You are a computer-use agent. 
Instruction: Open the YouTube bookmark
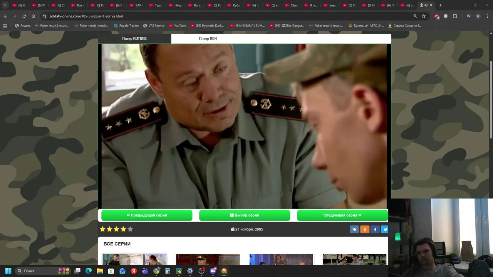click(177, 26)
